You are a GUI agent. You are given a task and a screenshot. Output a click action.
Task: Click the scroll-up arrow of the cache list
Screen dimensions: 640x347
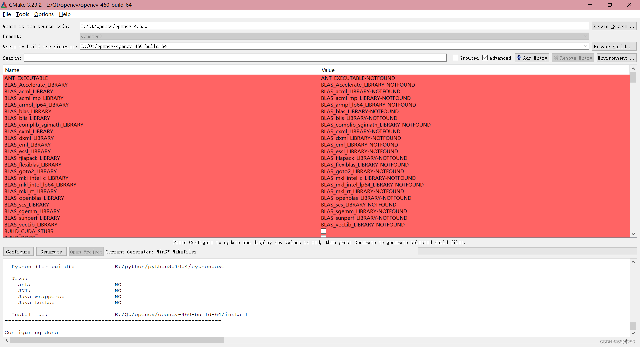(x=633, y=69)
